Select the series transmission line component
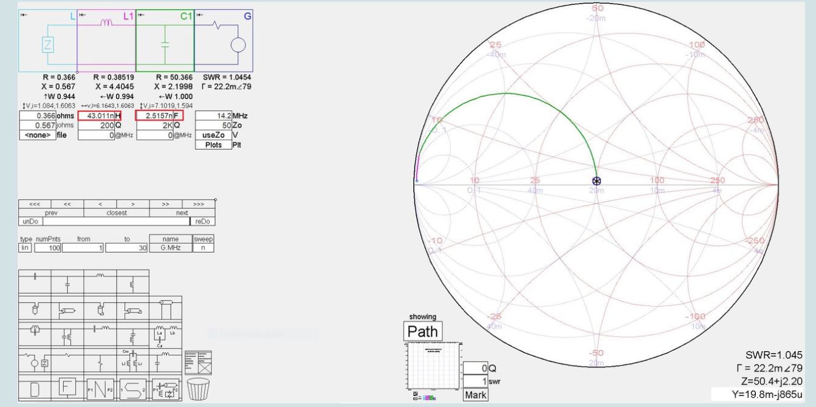Viewport: 816px width, 407px height. click(x=67, y=308)
